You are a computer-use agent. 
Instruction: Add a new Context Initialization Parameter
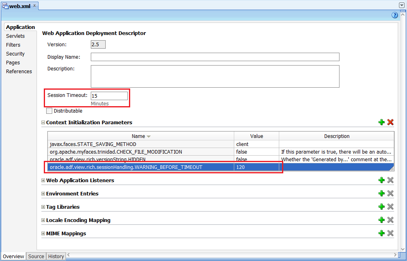tap(381, 122)
